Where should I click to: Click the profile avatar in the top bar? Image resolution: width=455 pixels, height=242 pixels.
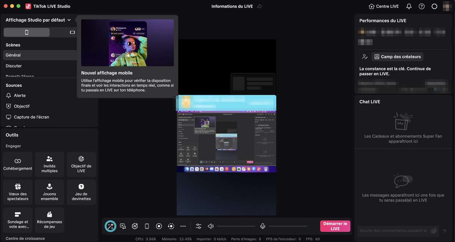[447, 6]
